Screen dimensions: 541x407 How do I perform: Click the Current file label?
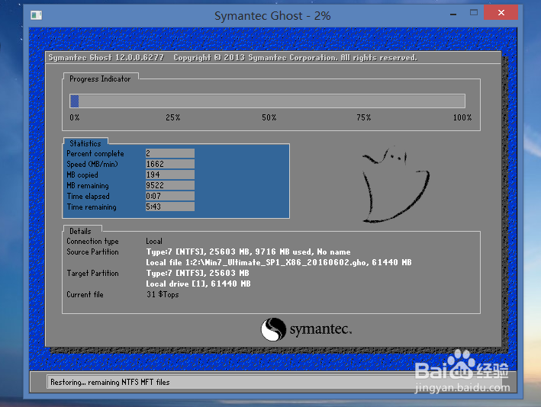pyautogui.click(x=85, y=295)
